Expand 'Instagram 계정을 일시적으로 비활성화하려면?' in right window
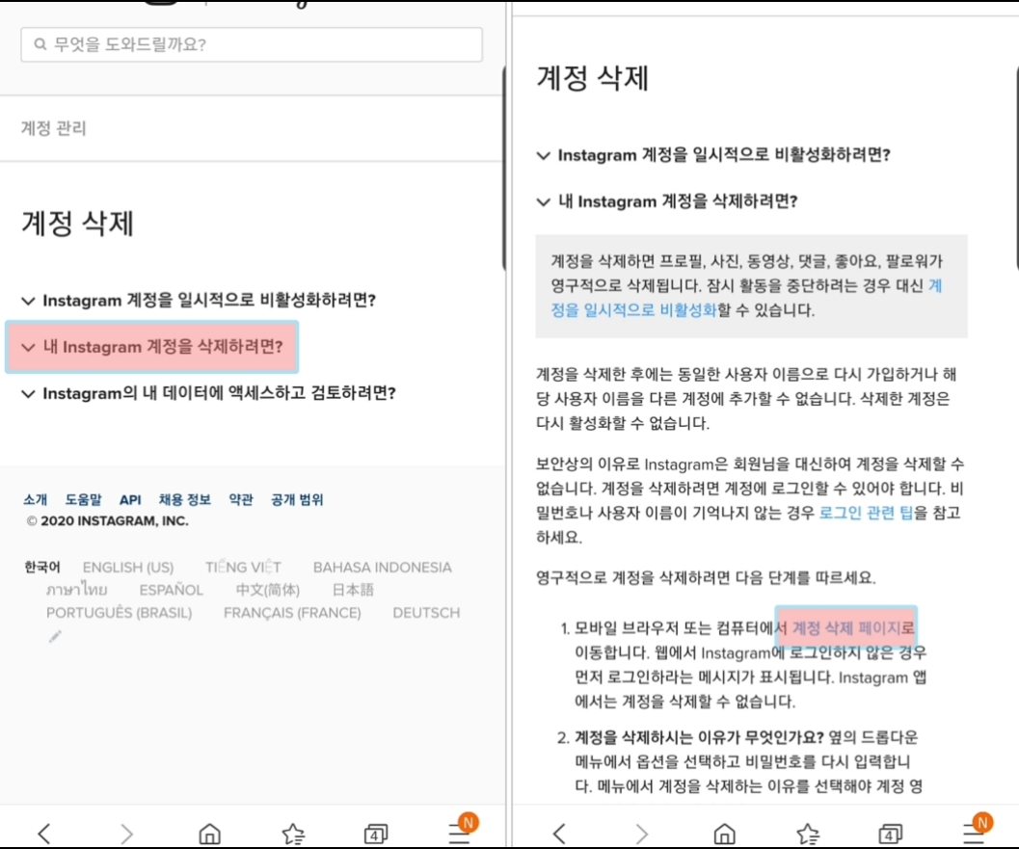This screenshot has width=1019, height=849. pos(713,154)
